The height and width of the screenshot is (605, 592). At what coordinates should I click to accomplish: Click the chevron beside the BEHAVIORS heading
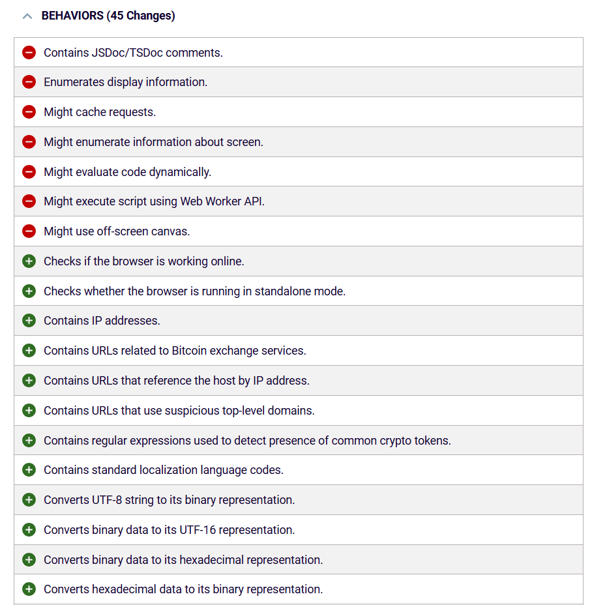click(x=27, y=15)
